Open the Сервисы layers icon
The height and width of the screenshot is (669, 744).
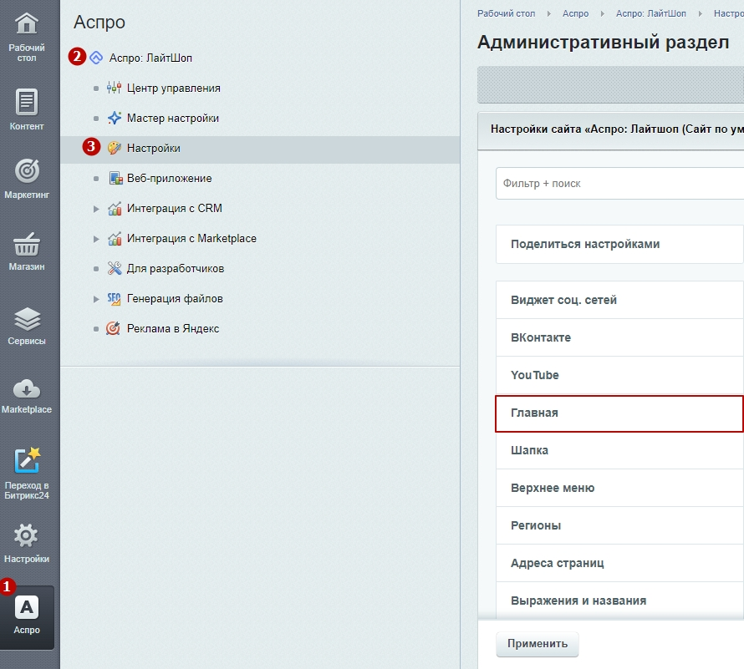[x=27, y=318]
